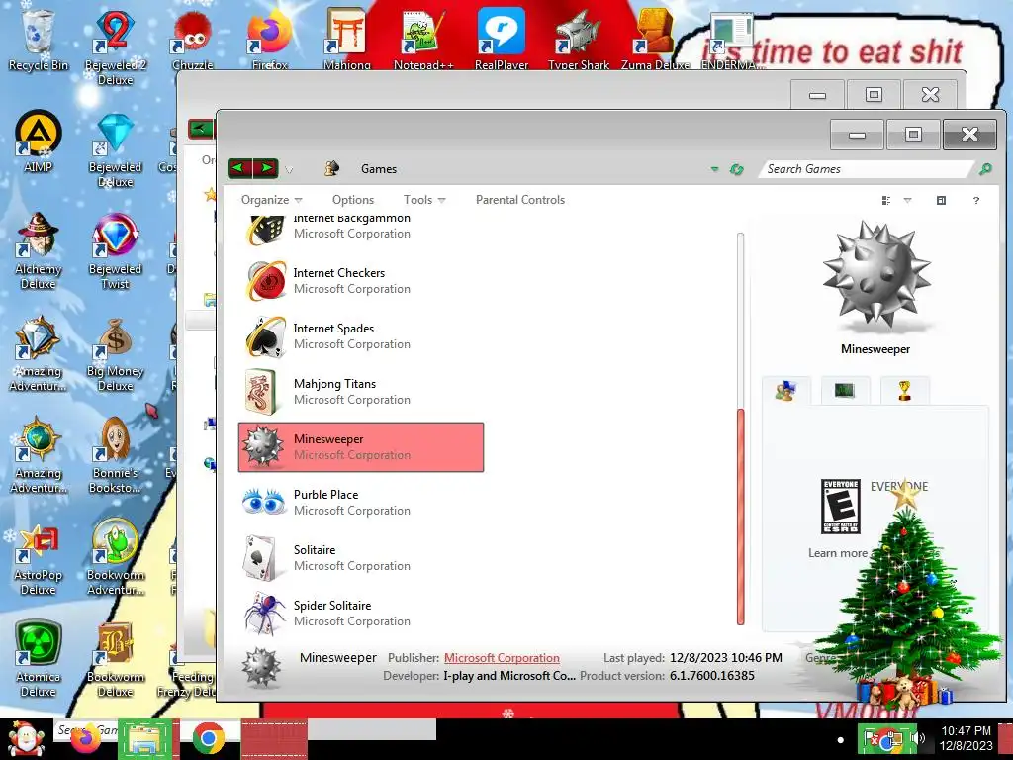
Task: Select the Notepad++ desktop shortcut
Action: (423, 39)
